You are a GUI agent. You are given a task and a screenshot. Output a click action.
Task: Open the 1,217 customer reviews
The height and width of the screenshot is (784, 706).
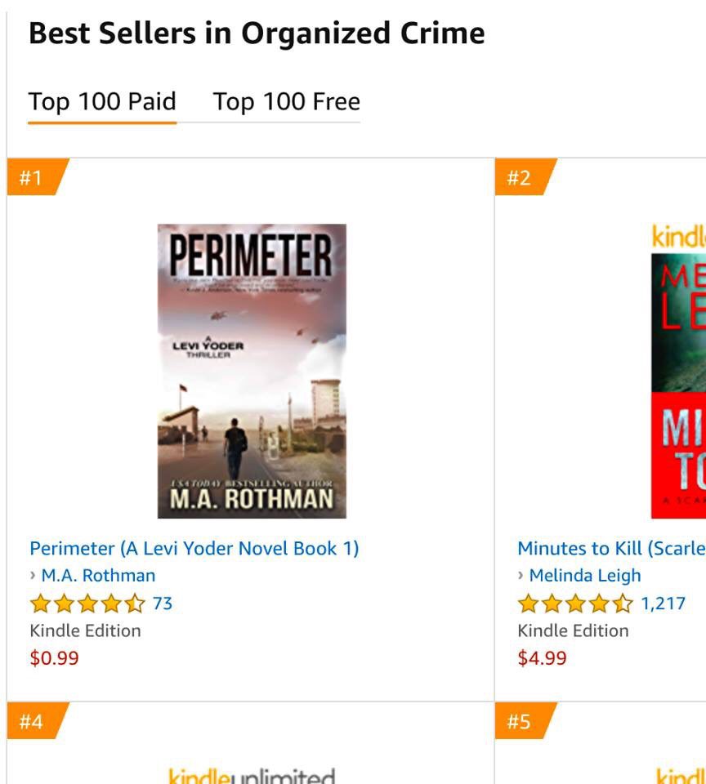(663, 604)
